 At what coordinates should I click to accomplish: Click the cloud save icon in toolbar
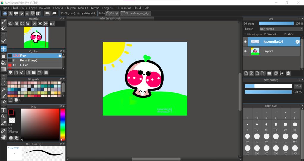[5, 13]
